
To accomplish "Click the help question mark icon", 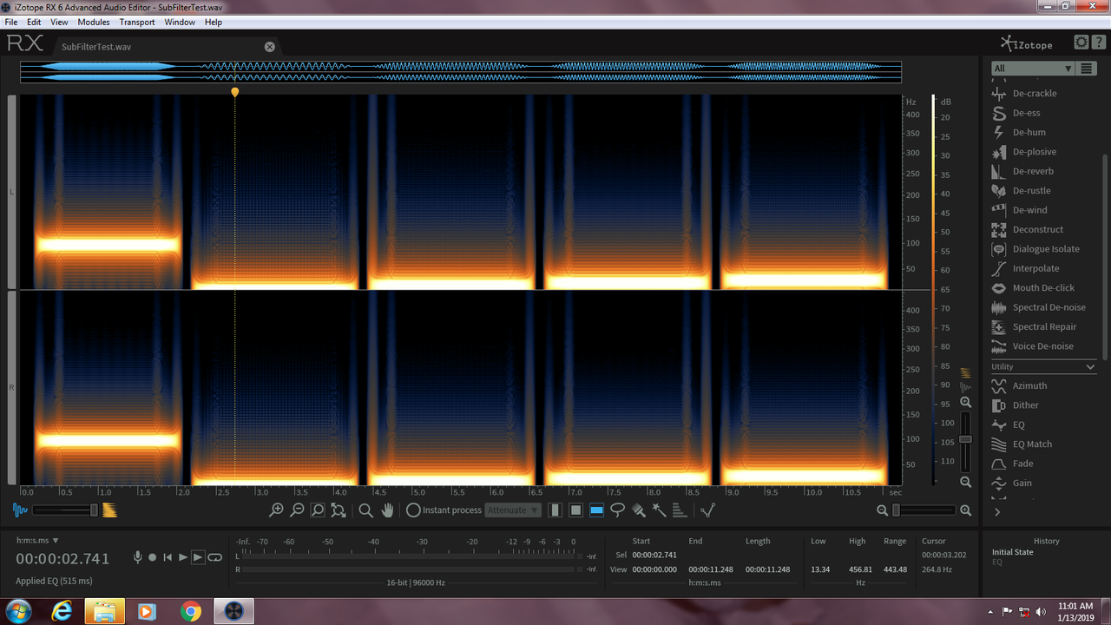I will pyautogui.click(x=1097, y=42).
